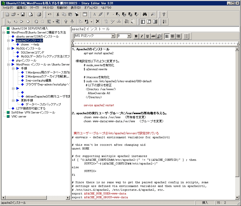The image size is (241, 206).
Task: Toggle bold formatting button
Action: click(x=136, y=36)
